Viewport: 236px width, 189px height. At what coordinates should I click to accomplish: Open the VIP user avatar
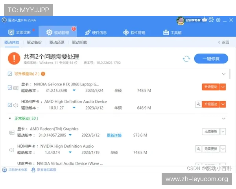(x=181, y=20)
